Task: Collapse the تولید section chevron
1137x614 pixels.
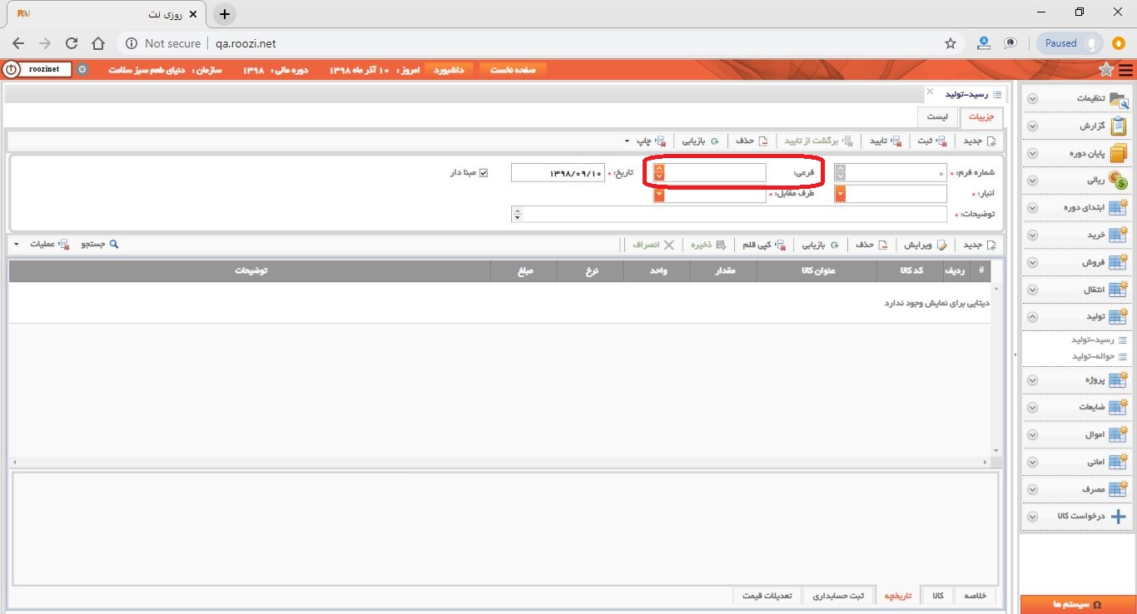Action: click(1032, 317)
